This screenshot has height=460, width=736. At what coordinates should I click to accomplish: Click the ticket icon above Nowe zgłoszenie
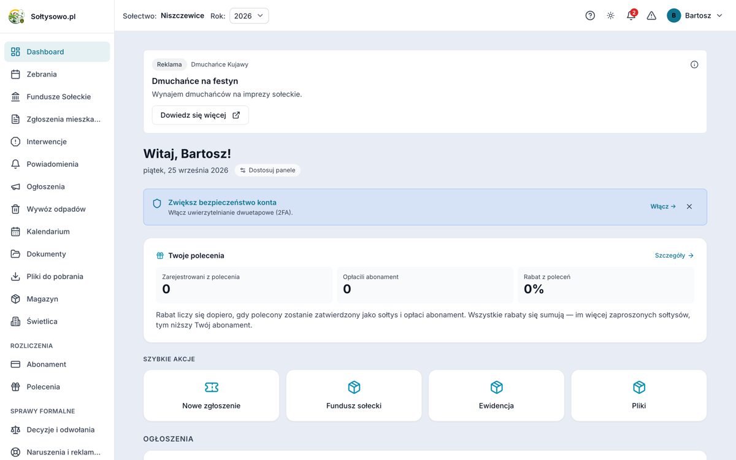(x=212, y=387)
